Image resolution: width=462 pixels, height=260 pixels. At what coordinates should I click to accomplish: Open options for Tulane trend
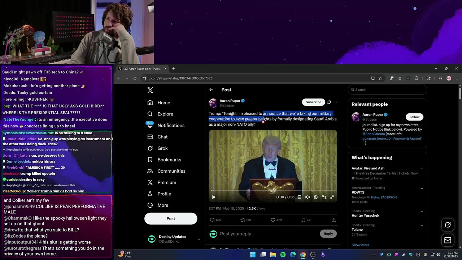[421, 225]
